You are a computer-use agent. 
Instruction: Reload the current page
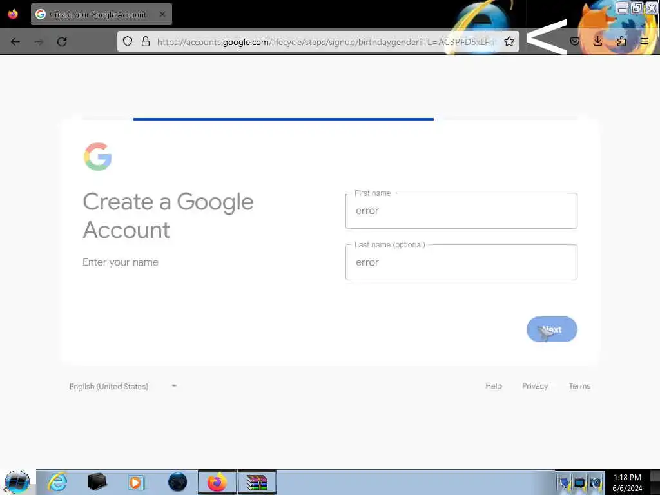[62, 42]
